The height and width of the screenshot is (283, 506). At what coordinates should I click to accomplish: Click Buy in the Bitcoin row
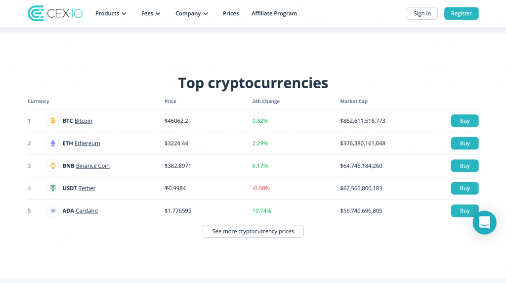click(464, 121)
